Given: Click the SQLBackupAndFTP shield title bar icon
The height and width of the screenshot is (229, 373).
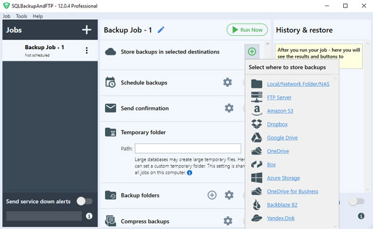Looking at the screenshot, I should pyautogui.click(x=6, y=6).
